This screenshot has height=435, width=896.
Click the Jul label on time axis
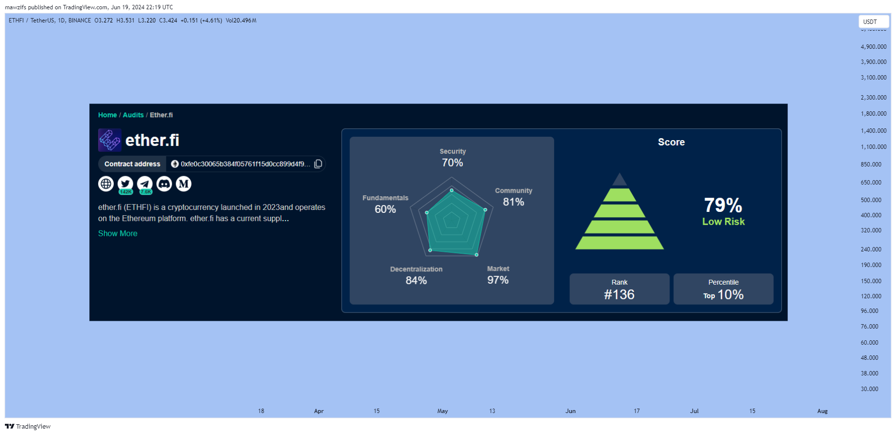tap(694, 411)
